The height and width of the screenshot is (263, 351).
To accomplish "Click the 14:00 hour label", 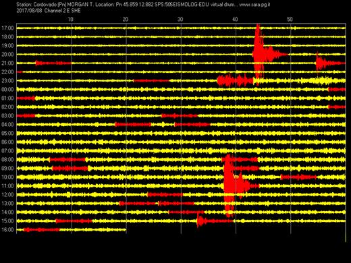I will [7, 212].
